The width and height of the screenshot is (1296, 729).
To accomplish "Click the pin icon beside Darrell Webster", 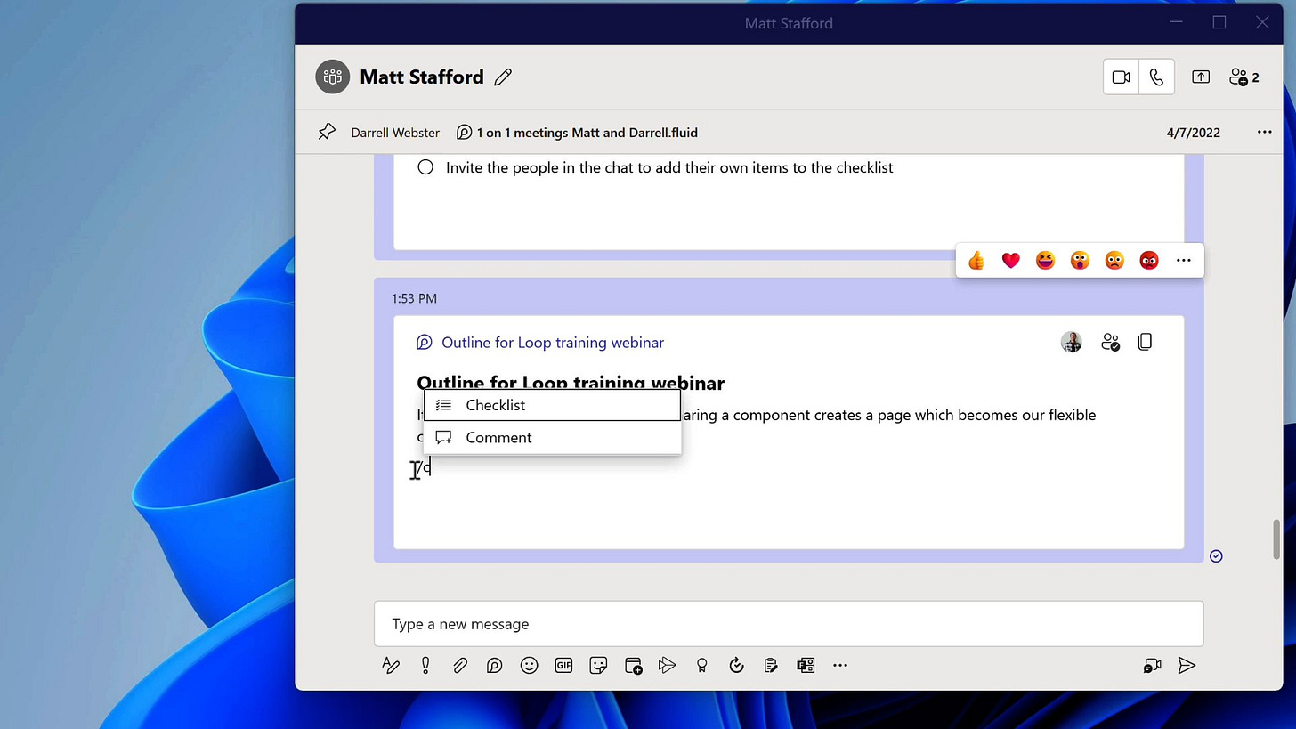I will pos(327,133).
